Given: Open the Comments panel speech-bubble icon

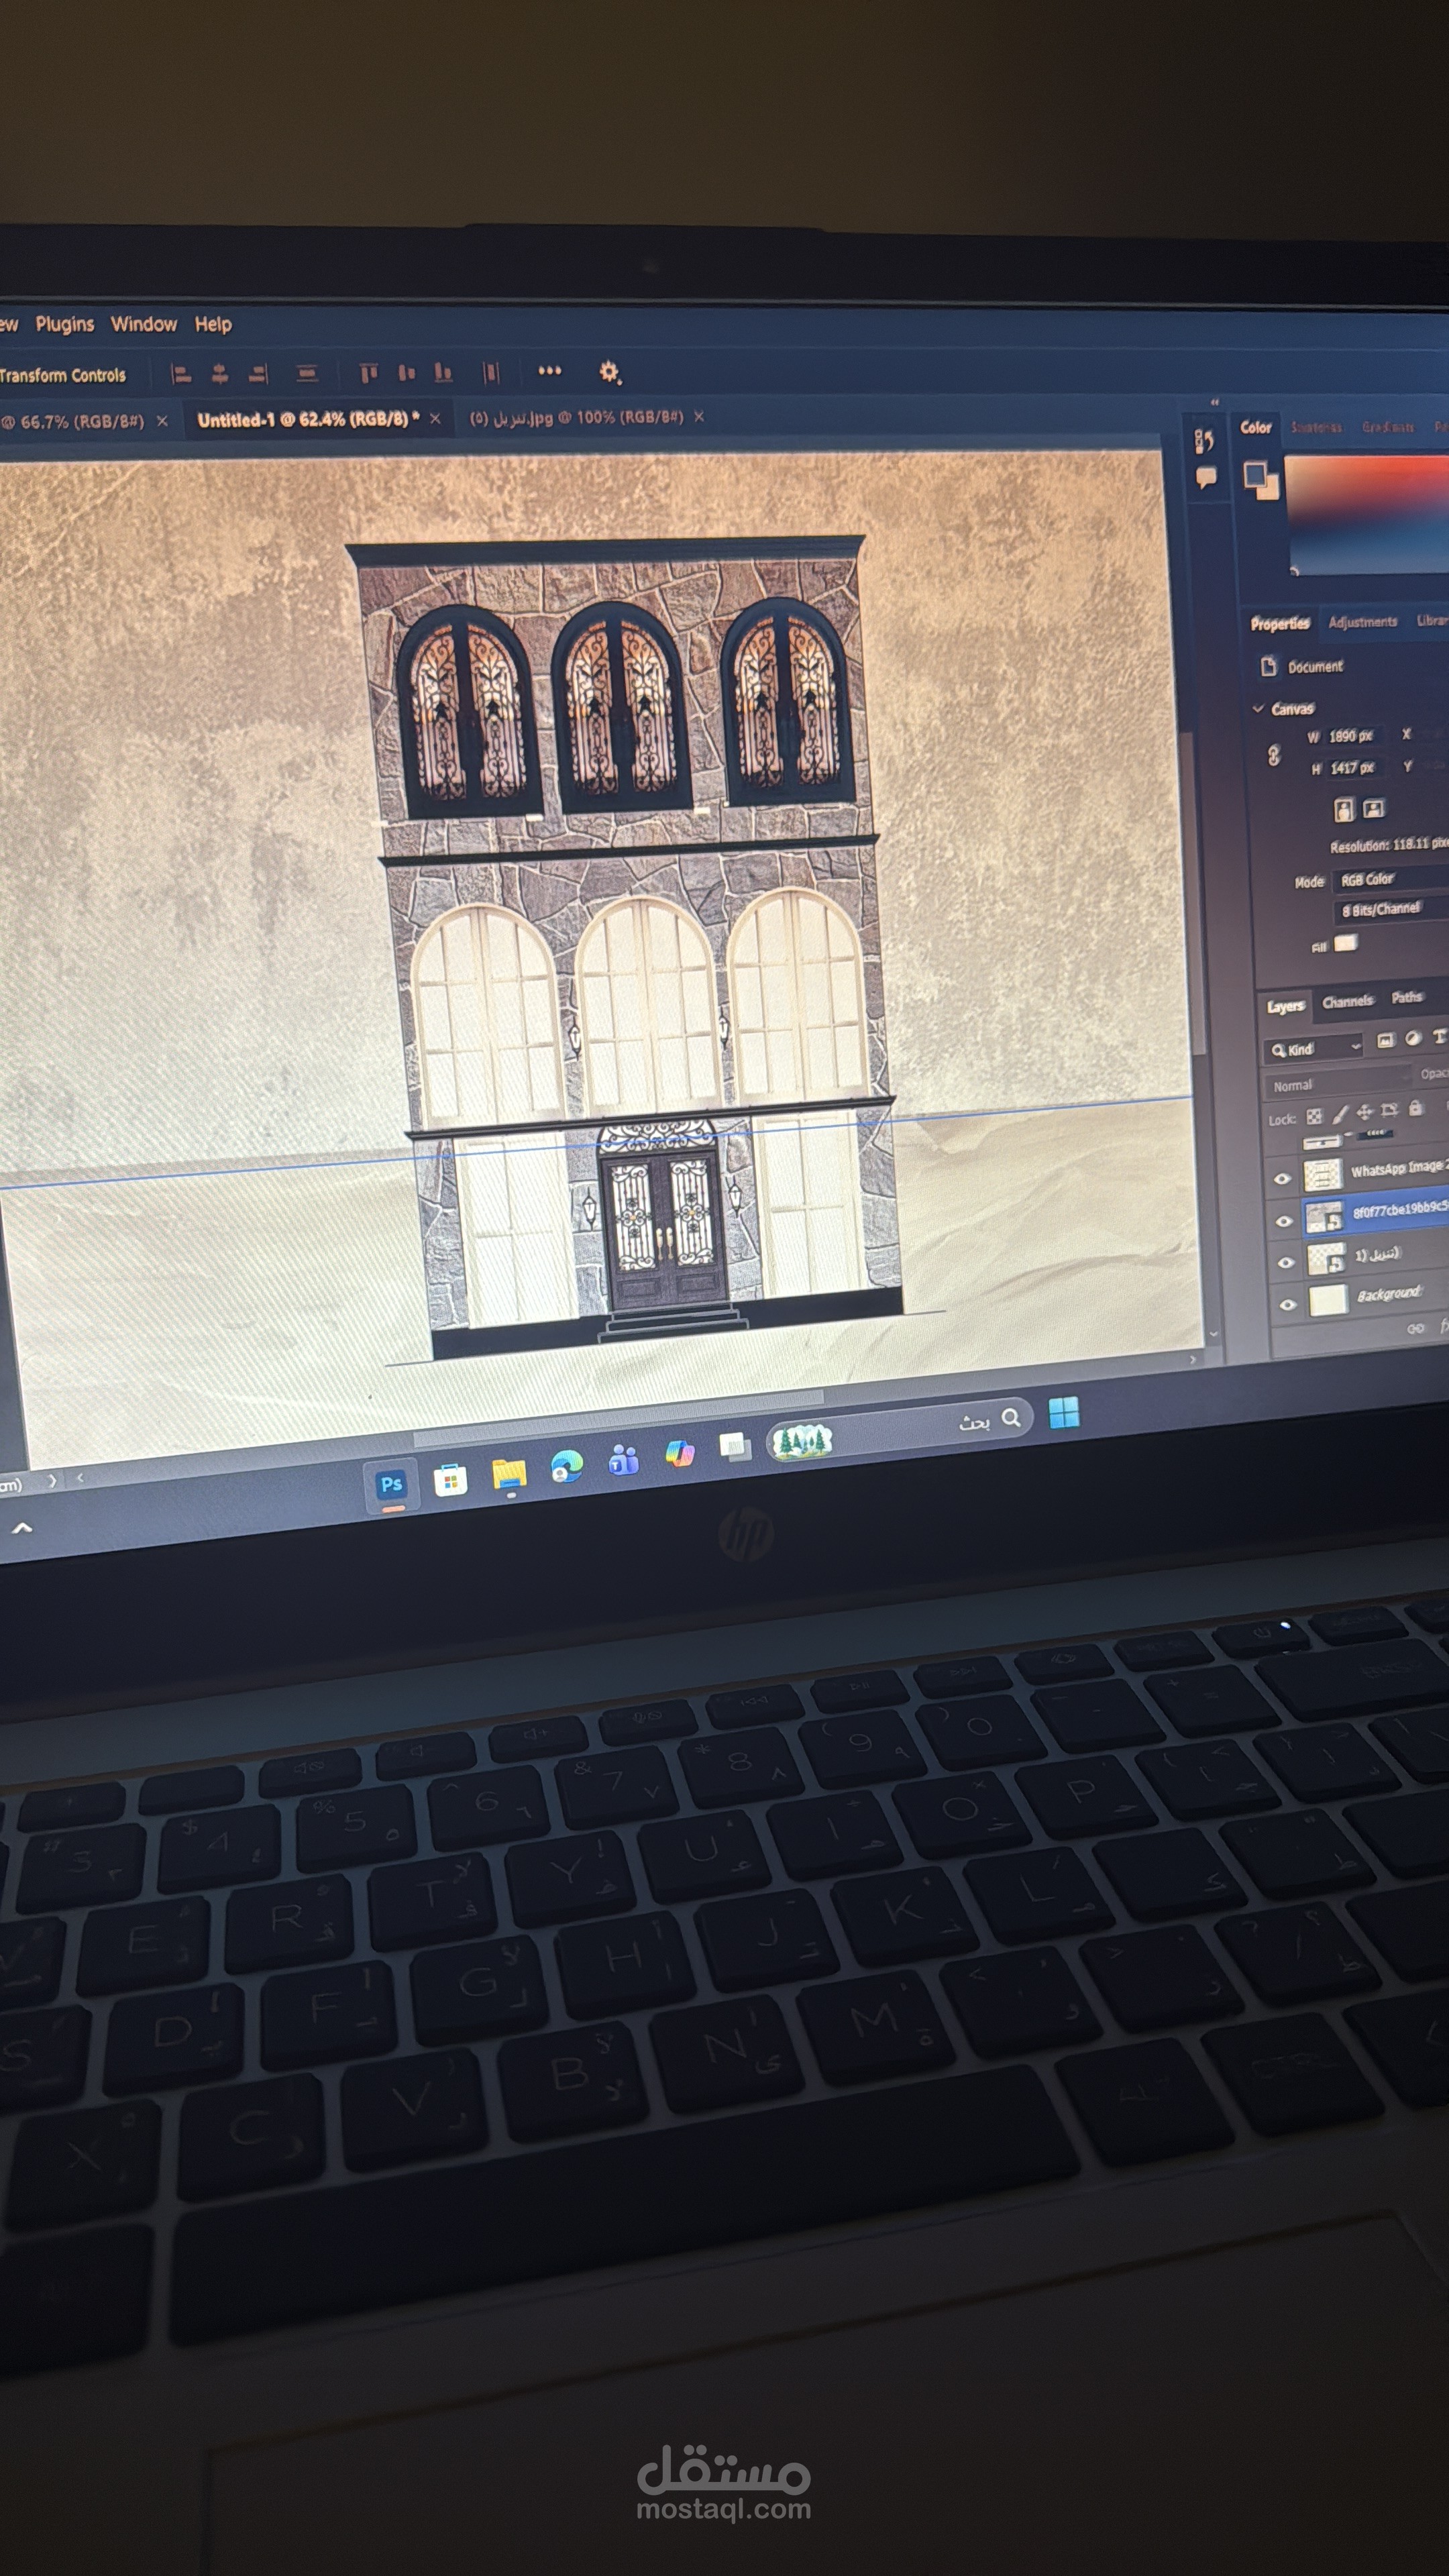Looking at the screenshot, I should point(1205,477).
